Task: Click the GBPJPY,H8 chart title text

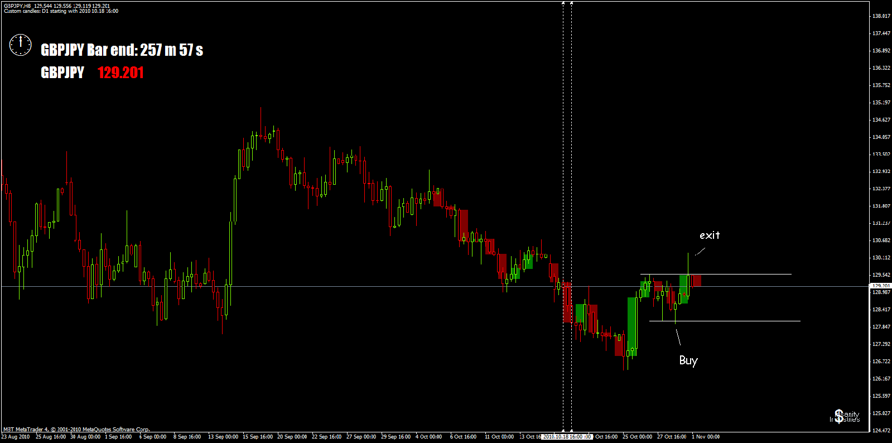Action: point(17,6)
